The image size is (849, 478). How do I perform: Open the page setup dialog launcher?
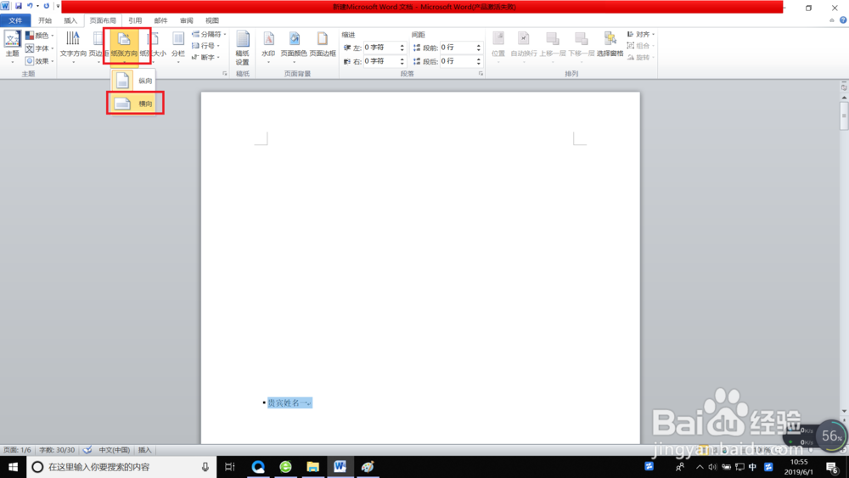[225, 74]
